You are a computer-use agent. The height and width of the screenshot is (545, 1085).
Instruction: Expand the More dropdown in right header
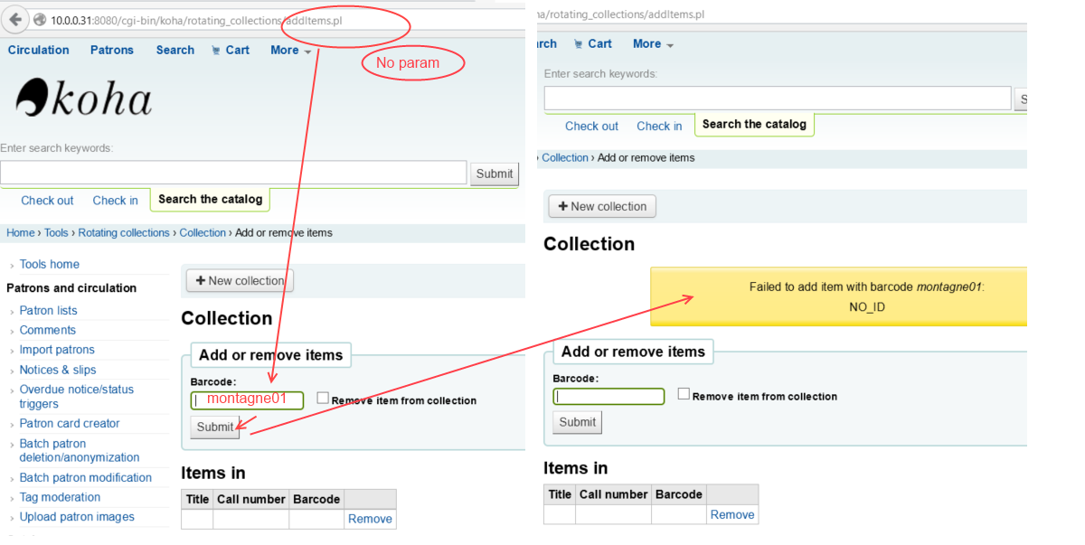653,43
